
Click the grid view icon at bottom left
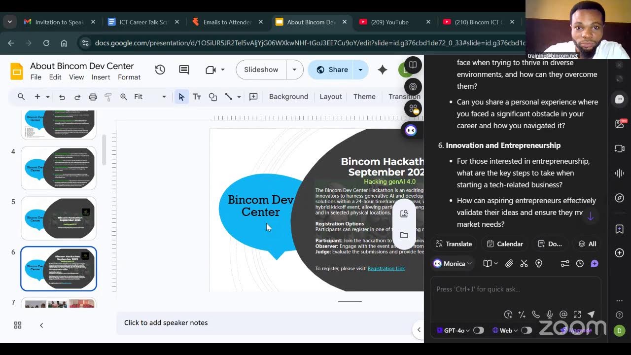[18, 325]
